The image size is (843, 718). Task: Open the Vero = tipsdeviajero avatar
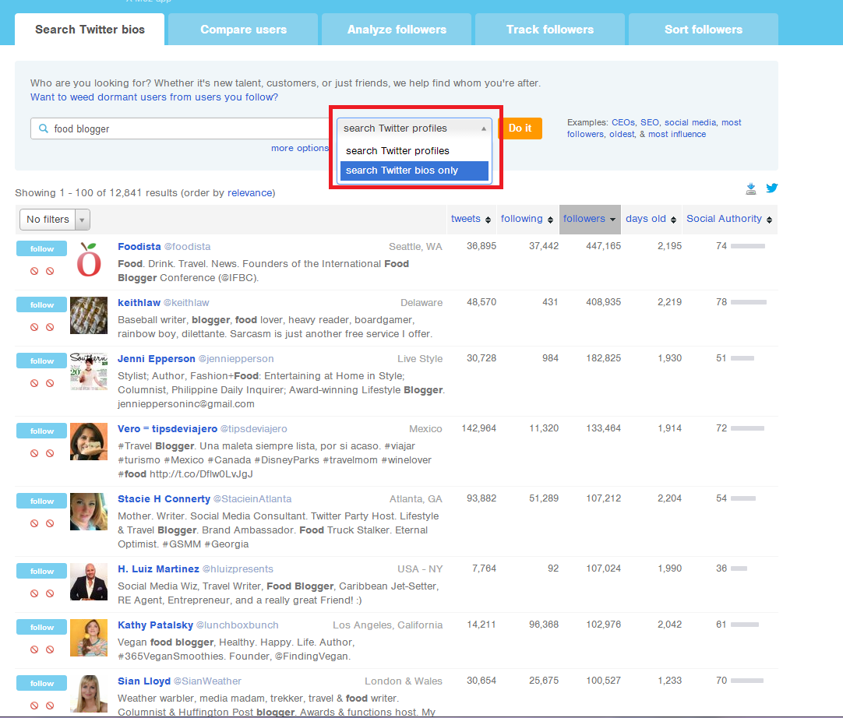tap(89, 442)
